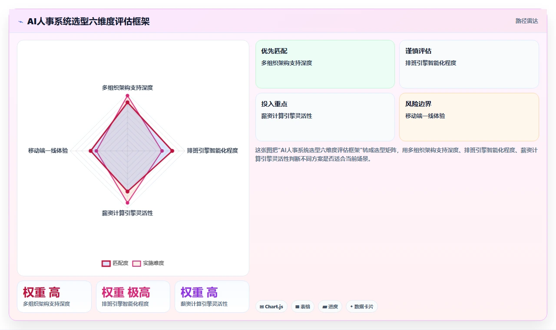Open the 谨慎评估 card

469,64
